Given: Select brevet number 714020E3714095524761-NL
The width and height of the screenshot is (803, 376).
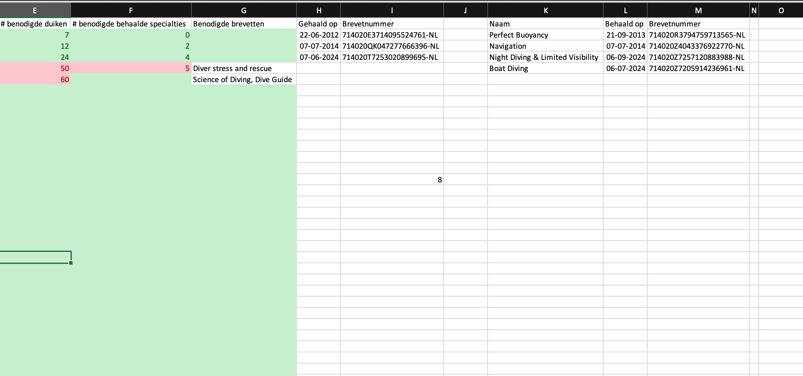Looking at the screenshot, I should (x=392, y=35).
